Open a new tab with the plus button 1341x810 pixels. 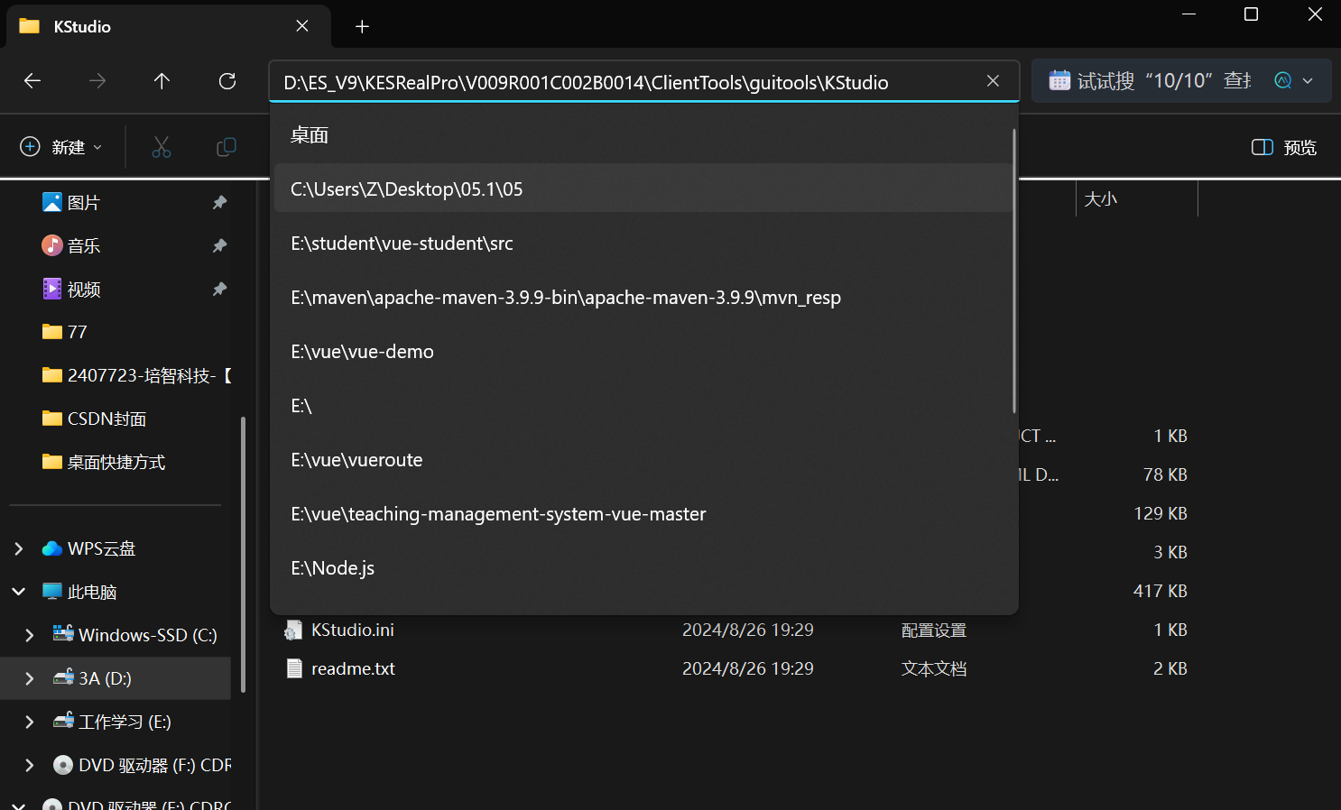point(362,26)
